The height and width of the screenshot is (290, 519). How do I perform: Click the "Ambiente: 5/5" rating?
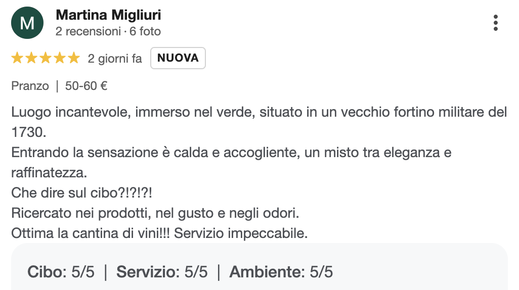click(x=281, y=272)
